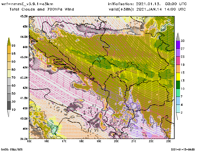Click the 19E longitude axis label
Image resolution: width=200 pixels, height=151 pixels.
click(99, 141)
